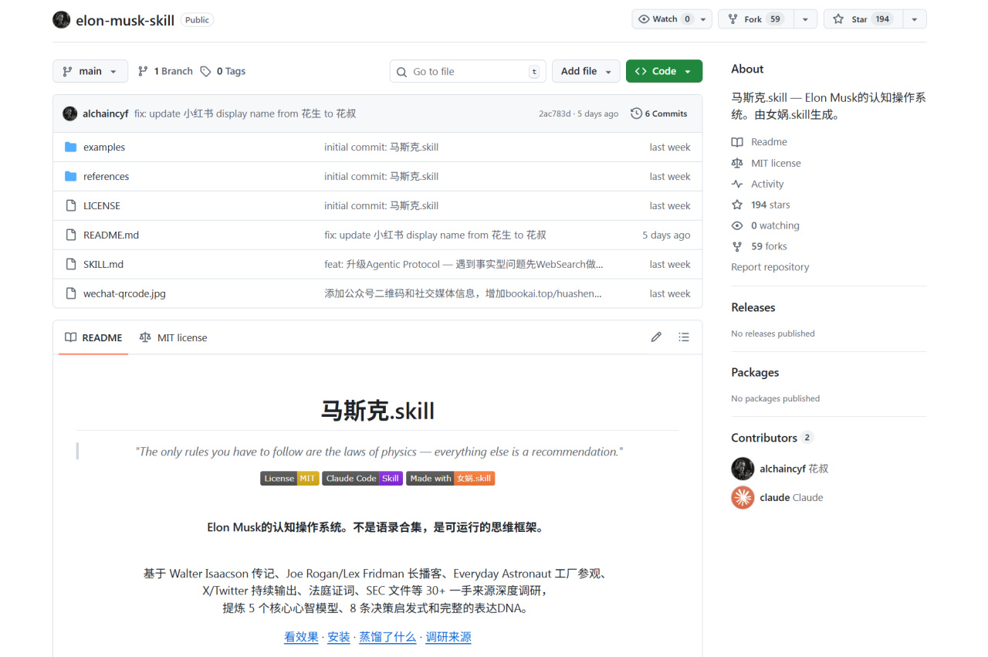Click the Activity pulse icon

pos(737,184)
